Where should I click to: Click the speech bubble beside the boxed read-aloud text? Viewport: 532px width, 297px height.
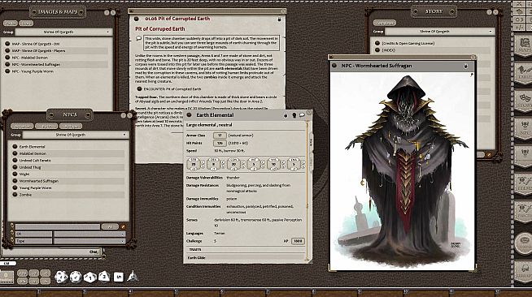(138, 38)
